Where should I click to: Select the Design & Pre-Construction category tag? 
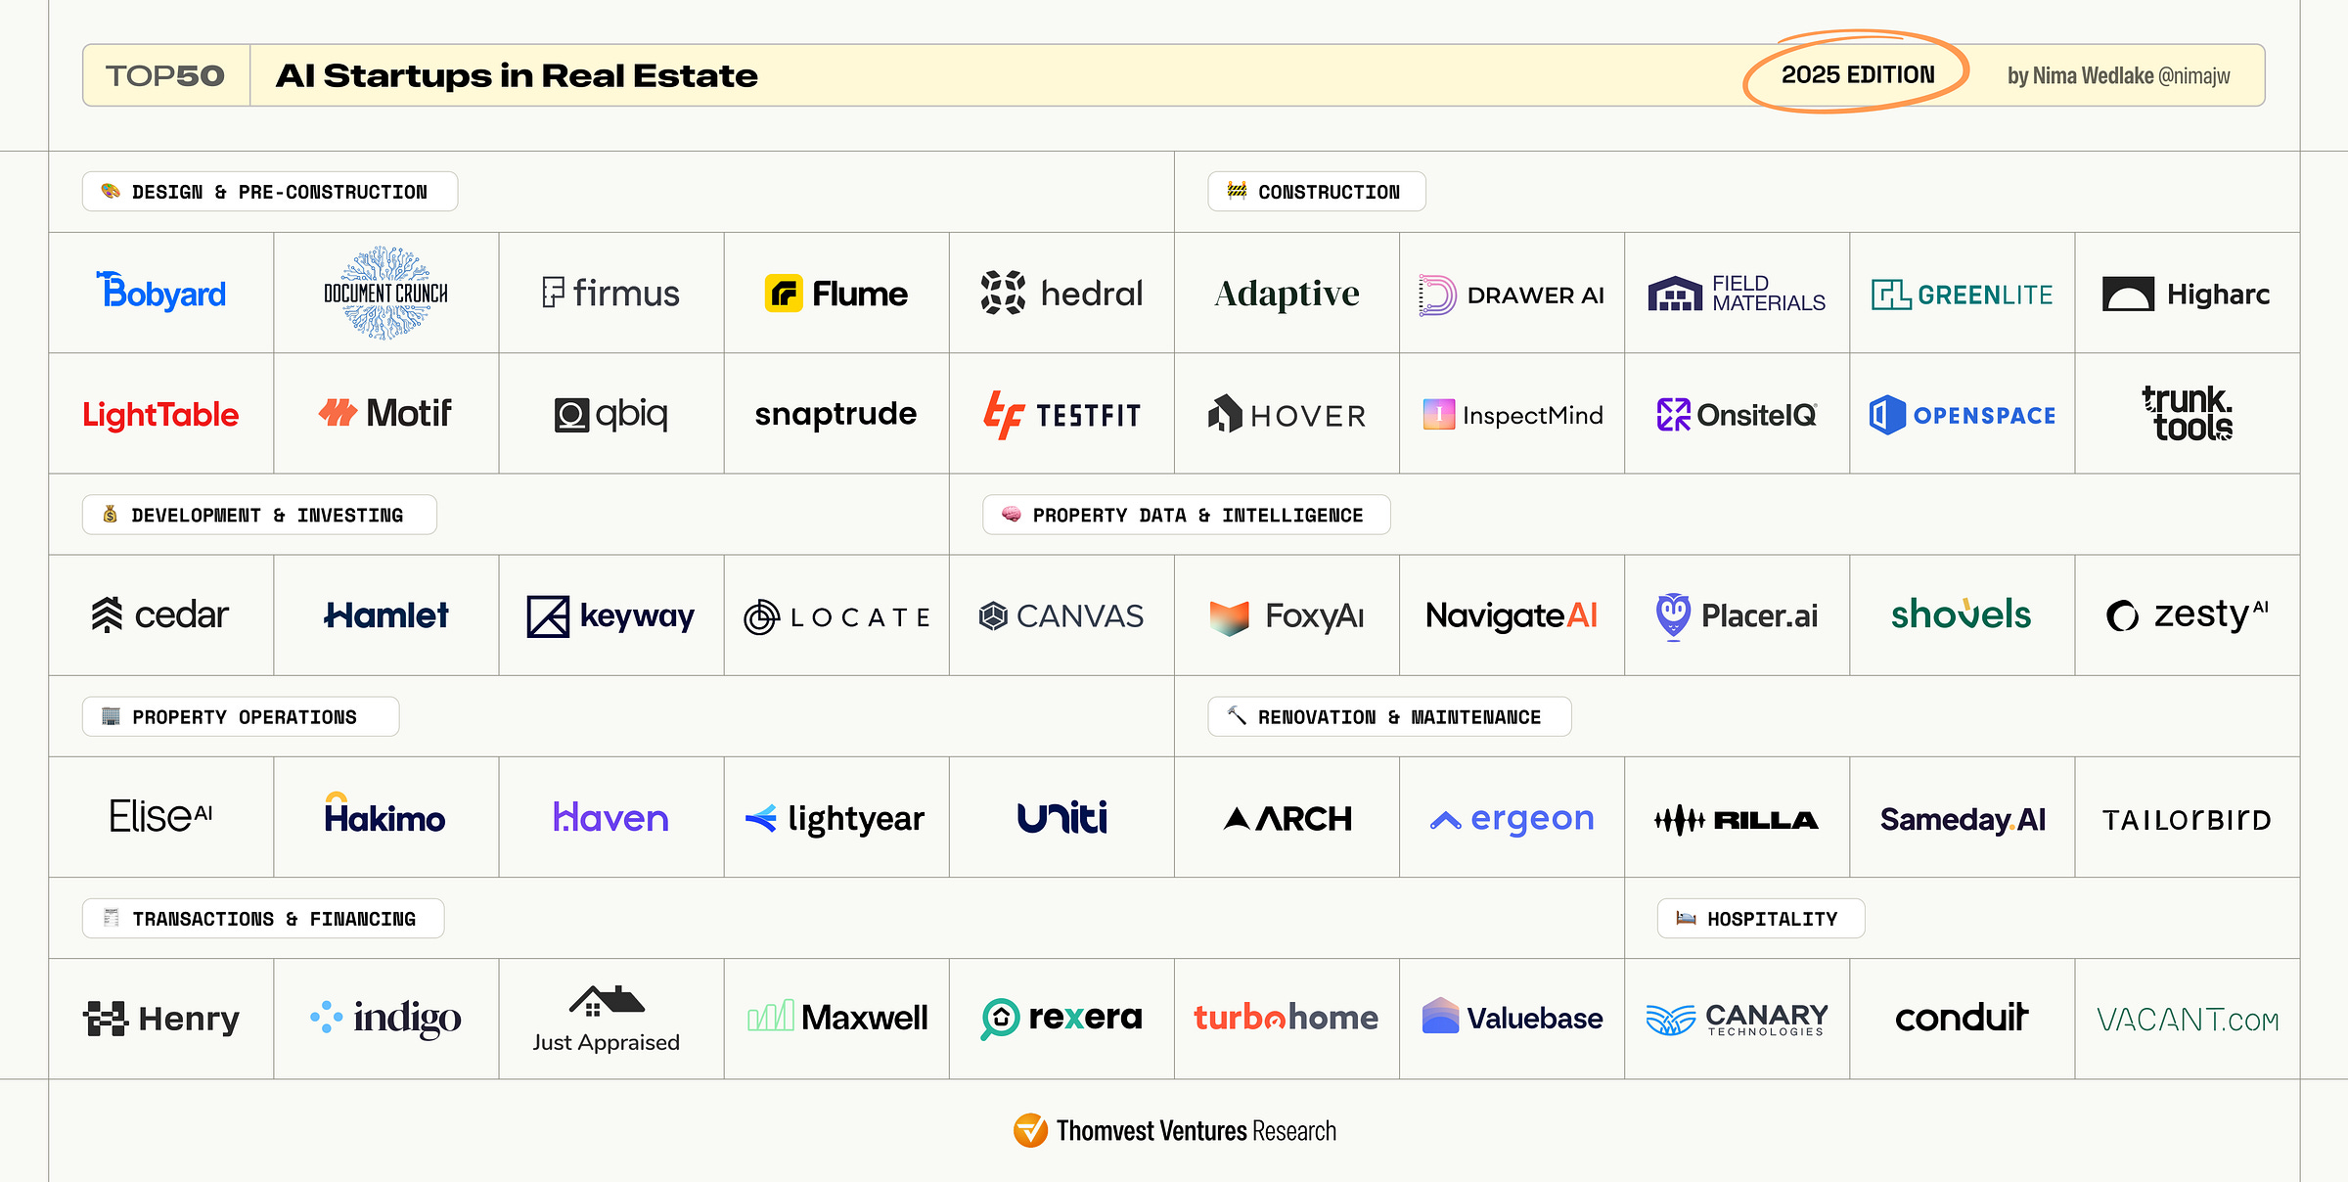(270, 192)
